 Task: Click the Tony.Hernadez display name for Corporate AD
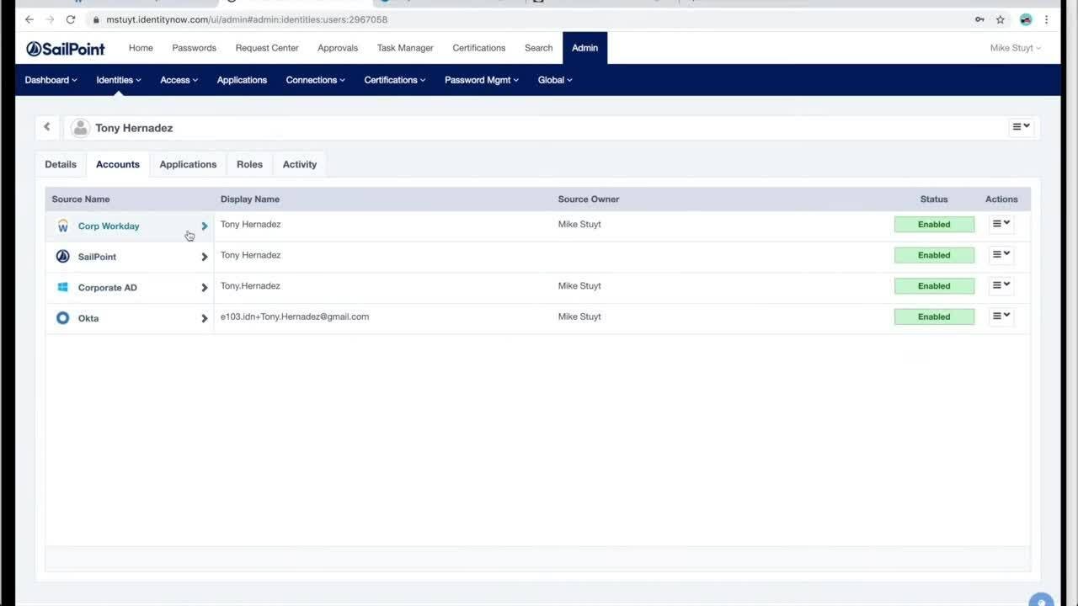pos(250,285)
